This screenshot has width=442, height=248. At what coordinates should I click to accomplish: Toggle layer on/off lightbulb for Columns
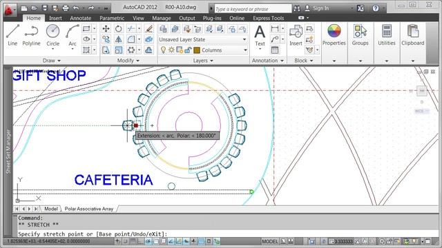(x=163, y=50)
